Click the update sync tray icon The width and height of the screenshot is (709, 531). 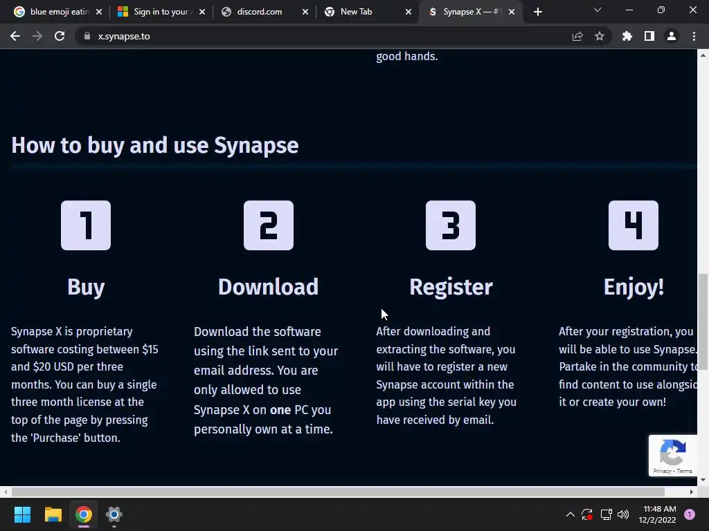coord(587,514)
